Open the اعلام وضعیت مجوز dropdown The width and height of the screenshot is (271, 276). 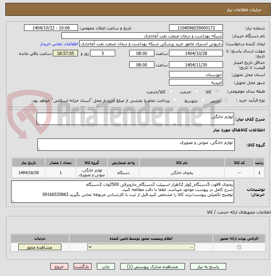point(141,247)
